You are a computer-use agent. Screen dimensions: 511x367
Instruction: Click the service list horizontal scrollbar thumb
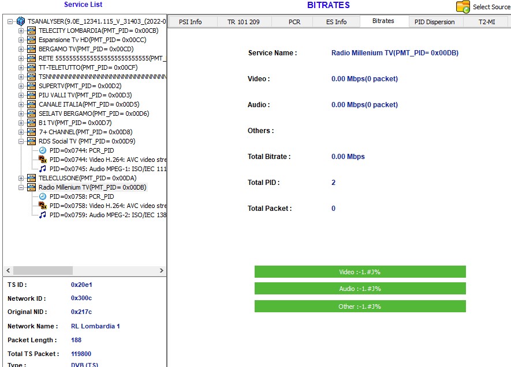click(x=43, y=270)
